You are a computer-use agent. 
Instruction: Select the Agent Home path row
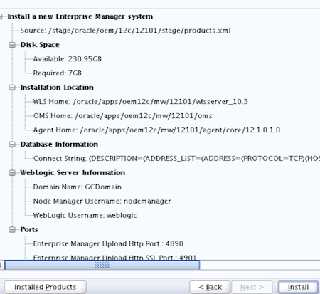[156, 130]
